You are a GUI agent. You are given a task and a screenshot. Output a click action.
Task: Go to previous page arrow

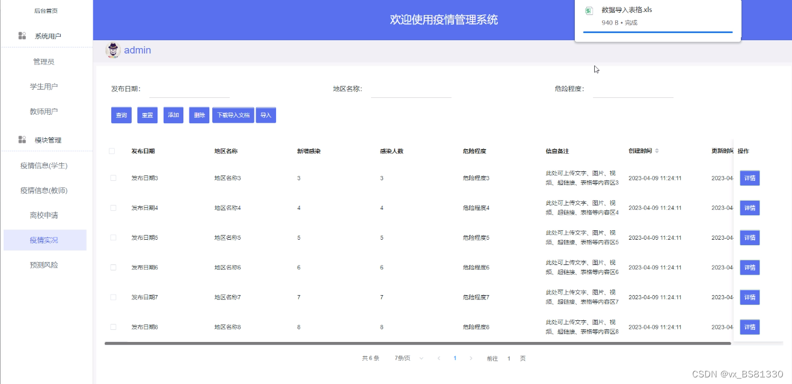click(x=439, y=358)
